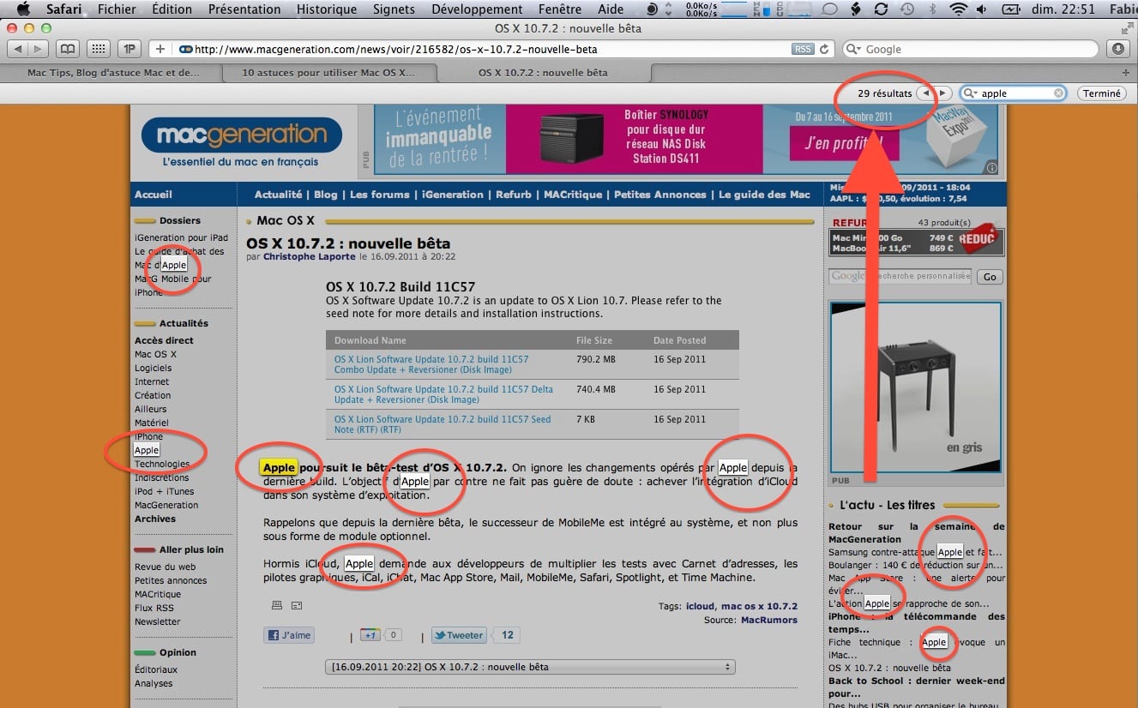
Task: Open sidebar link 'Newsletter'
Action: [x=158, y=621]
